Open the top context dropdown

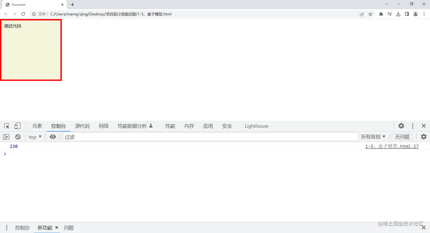[35, 137]
